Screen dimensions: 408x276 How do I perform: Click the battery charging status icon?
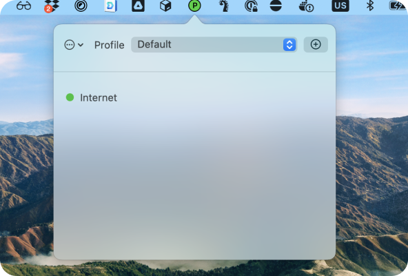(x=397, y=6)
